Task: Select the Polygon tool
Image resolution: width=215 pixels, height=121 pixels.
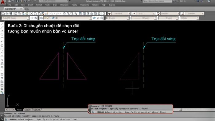Action: click(x=2, y=35)
